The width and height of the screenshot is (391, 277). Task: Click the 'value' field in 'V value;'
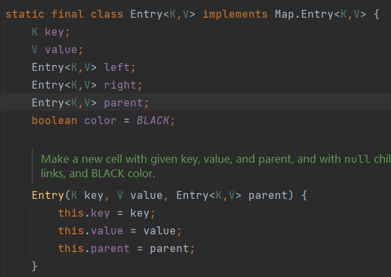click(61, 50)
